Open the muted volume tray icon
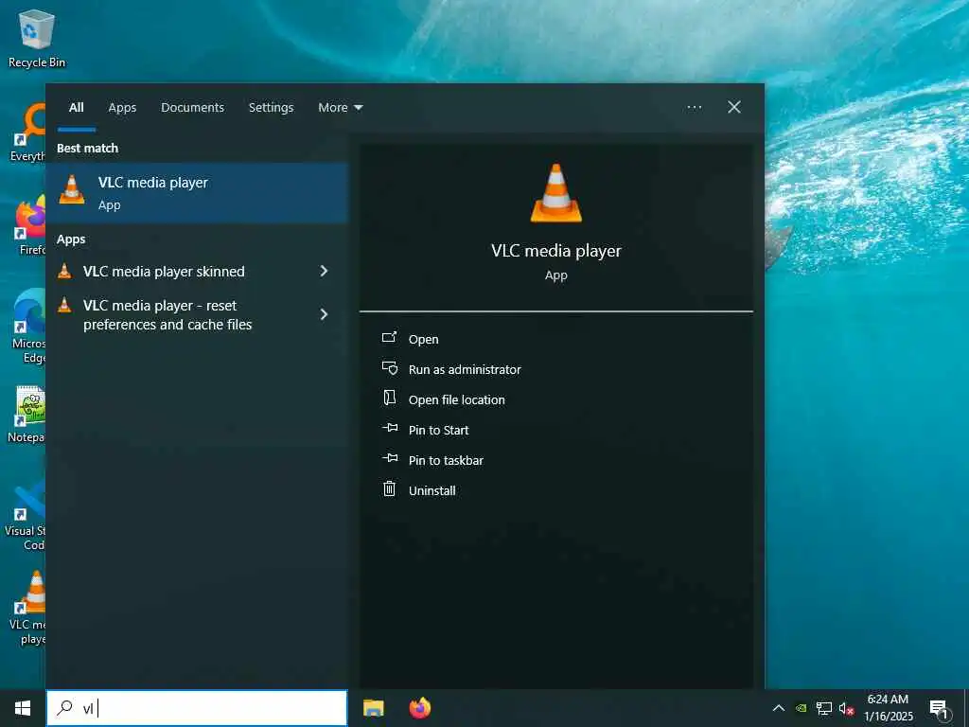The width and height of the screenshot is (969, 727). point(847,708)
